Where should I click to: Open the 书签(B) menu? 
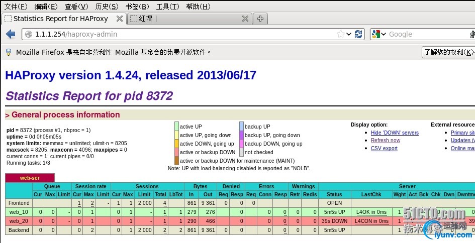click(137, 7)
